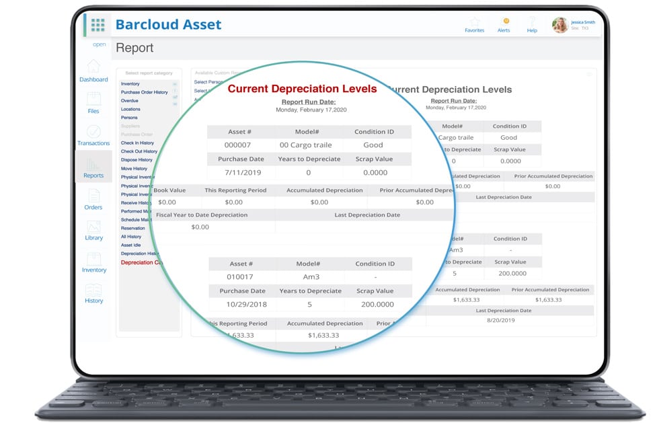
Task: Click the Help question mark icon
Action: click(x=532, y=21)
